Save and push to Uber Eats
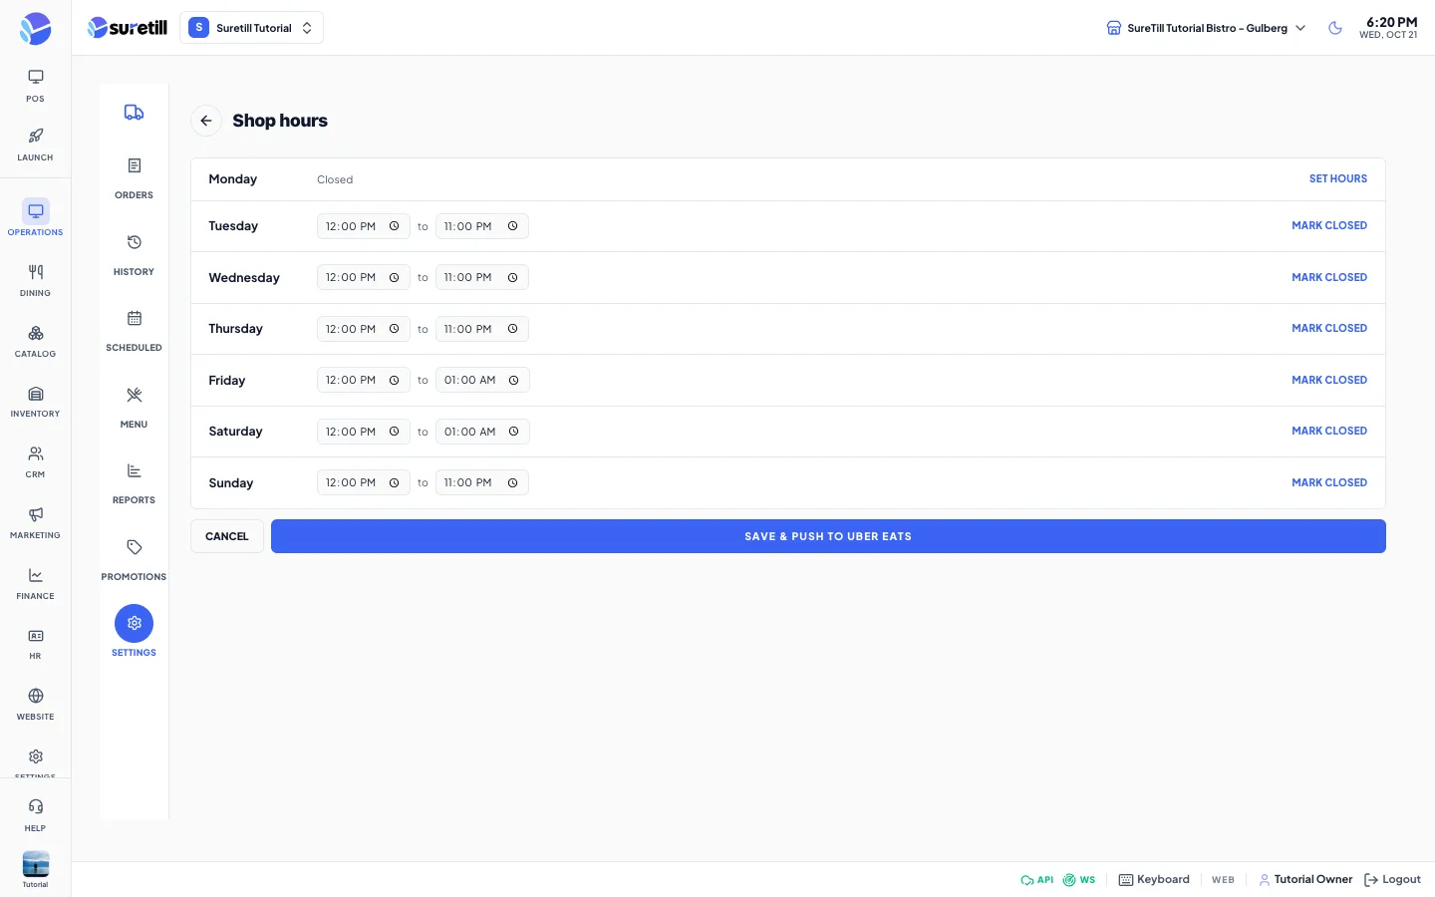This screenshot has height=897, width=1435. point(828,536)
